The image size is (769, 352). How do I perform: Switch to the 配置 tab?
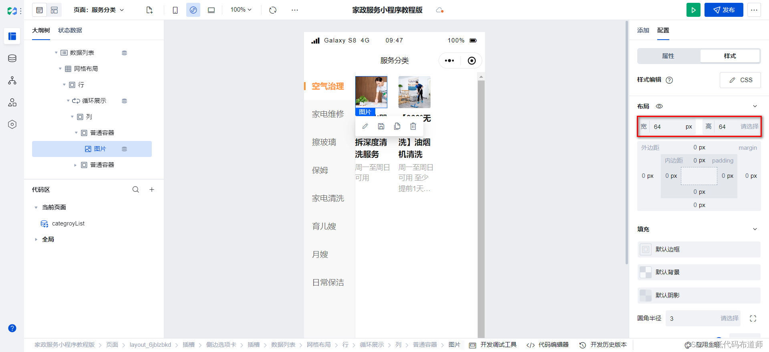click(663, 30)
